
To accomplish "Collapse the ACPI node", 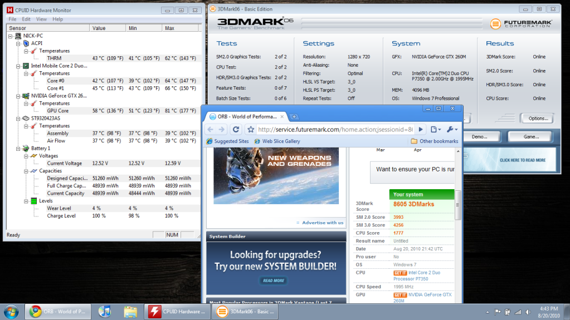I will 18,43.
